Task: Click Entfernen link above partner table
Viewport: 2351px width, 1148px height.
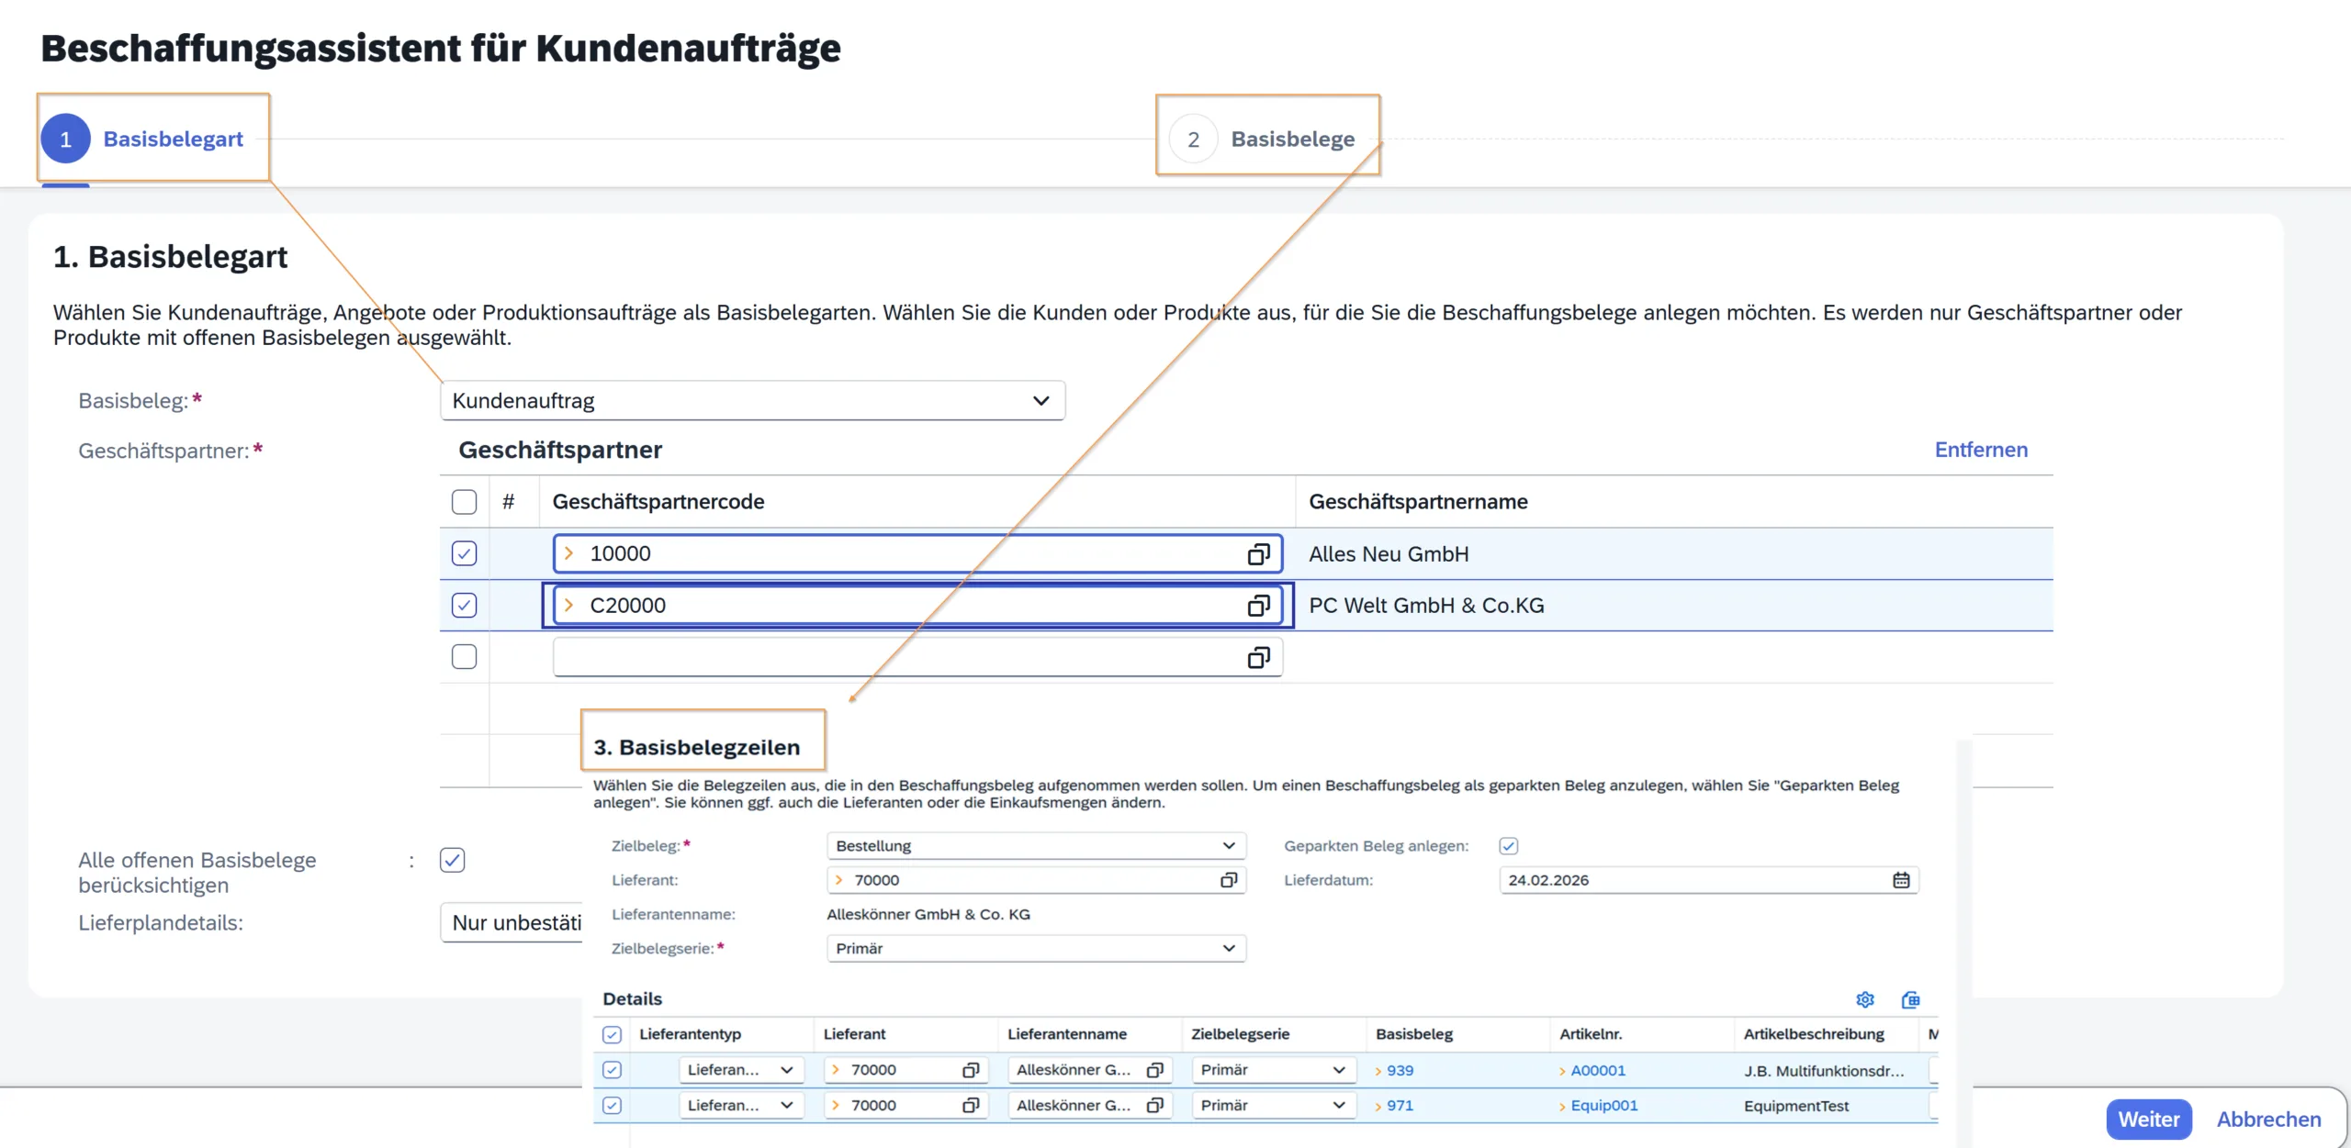Action: tap(1981, 450)
